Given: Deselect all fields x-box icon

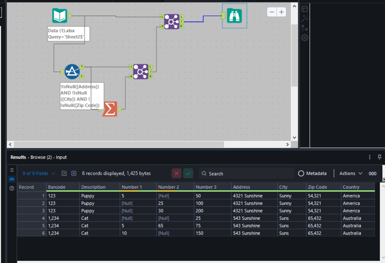Looking at the screenshot, I should click(x=74, y=173).
